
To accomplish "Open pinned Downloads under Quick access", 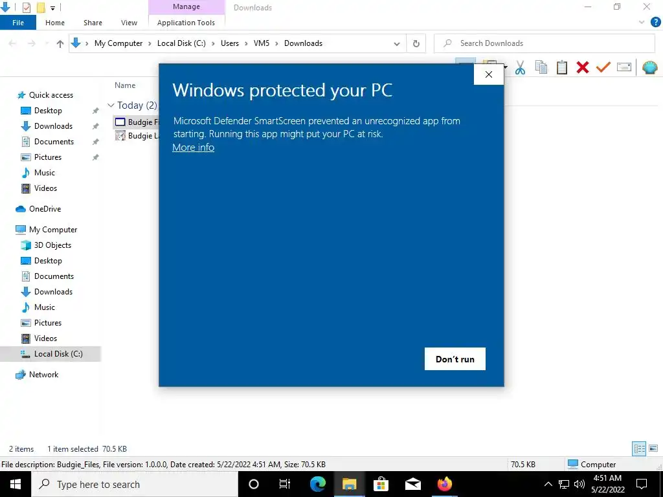I will (x=53, y=126).
